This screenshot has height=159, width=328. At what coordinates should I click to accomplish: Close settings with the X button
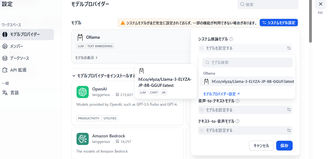[320, 4]
